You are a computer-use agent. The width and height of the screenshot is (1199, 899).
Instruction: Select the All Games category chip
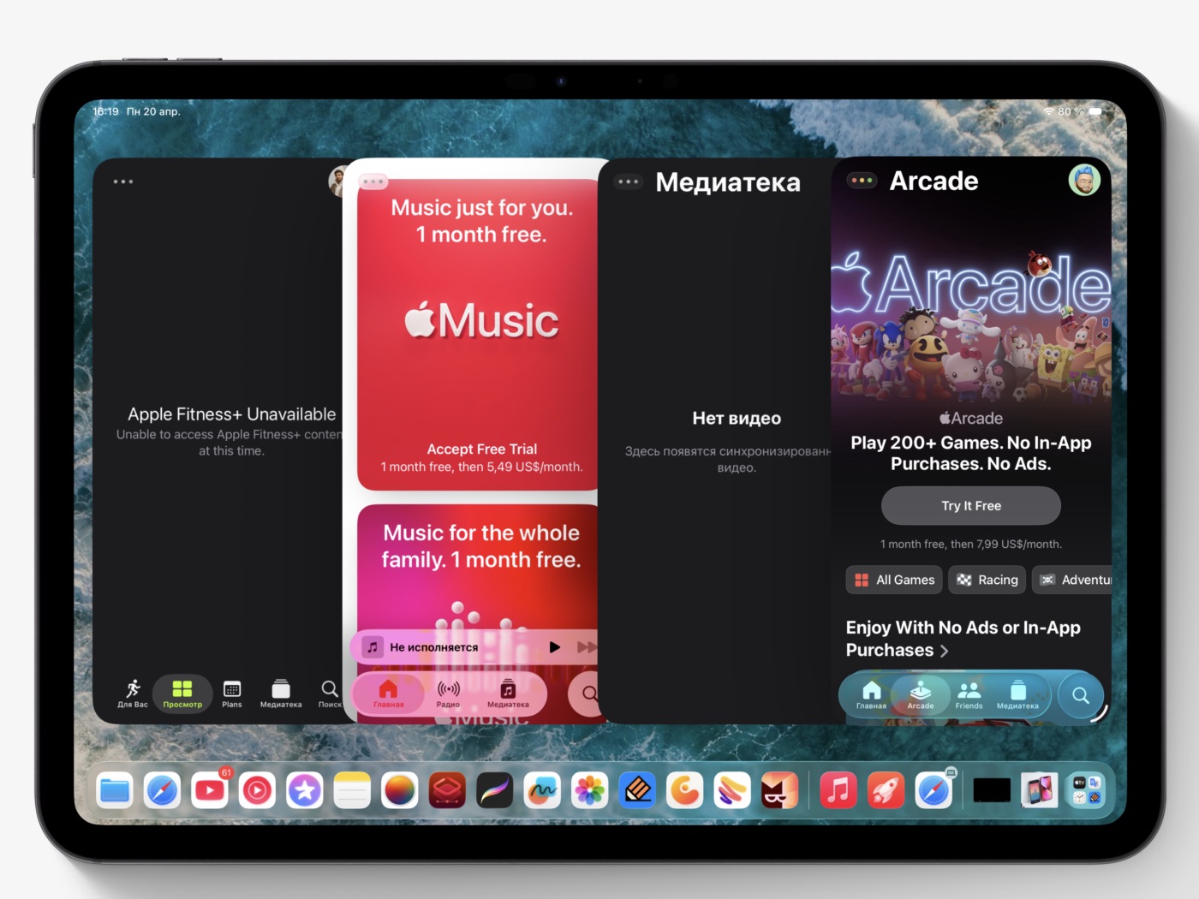[894, 580]
